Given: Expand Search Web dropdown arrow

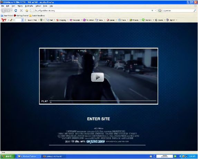Looking at the screenshot, I should [x=38, y=20].
